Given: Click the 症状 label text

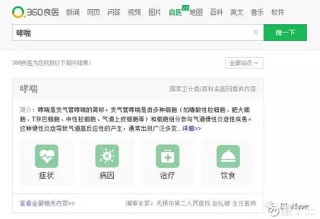Looking at the screenshot, I should coord(46,175).
